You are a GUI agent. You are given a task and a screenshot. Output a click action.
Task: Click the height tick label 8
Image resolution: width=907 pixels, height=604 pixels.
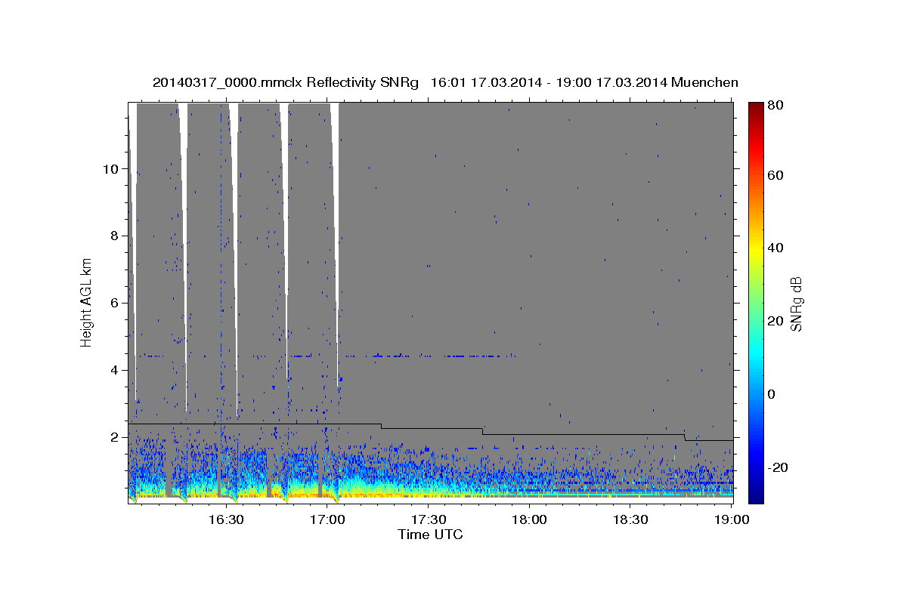(115, 236)
